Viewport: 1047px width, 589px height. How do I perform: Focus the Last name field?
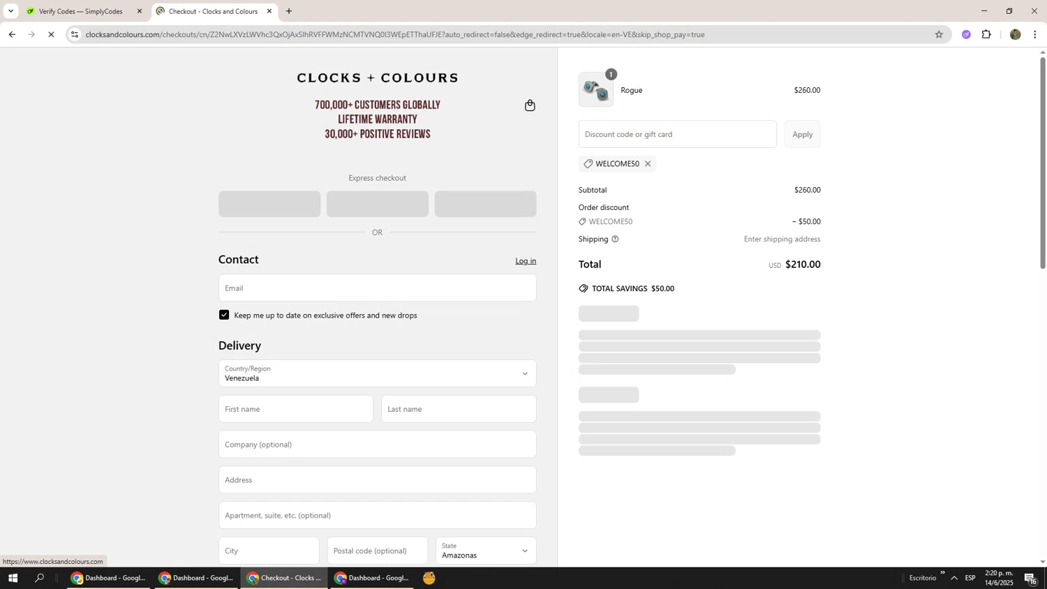pyautogui.click(x=459, y=409)
